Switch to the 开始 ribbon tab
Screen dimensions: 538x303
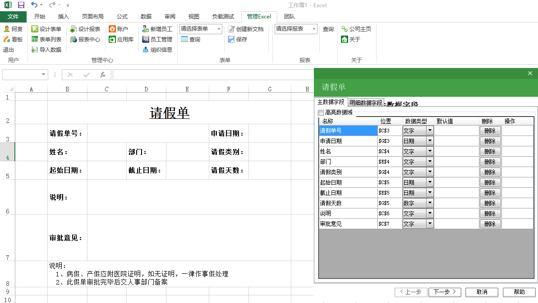(x=39, y=17)
